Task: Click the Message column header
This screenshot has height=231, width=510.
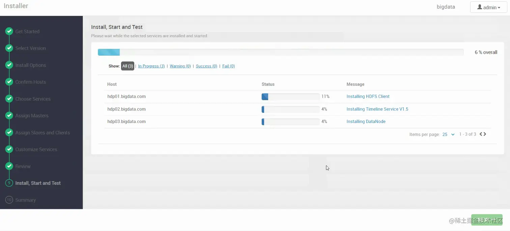Action: (x=356, y=84)
